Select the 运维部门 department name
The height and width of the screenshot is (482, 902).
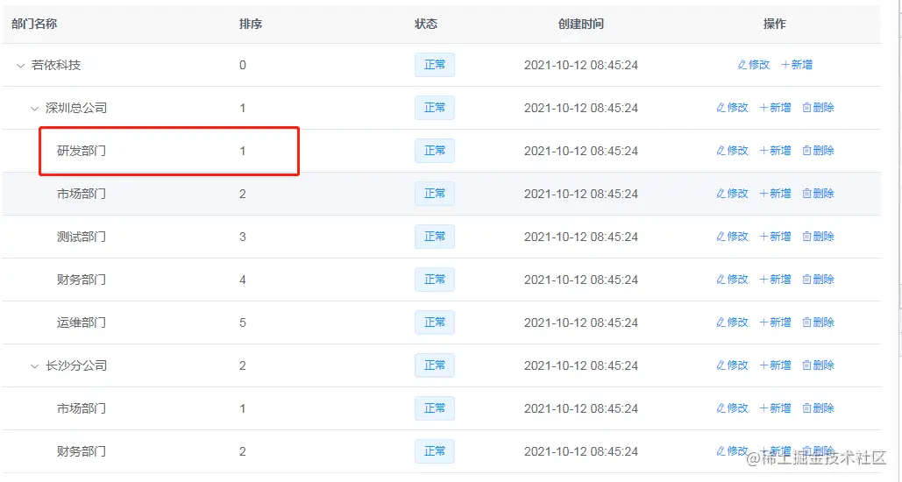82,323
